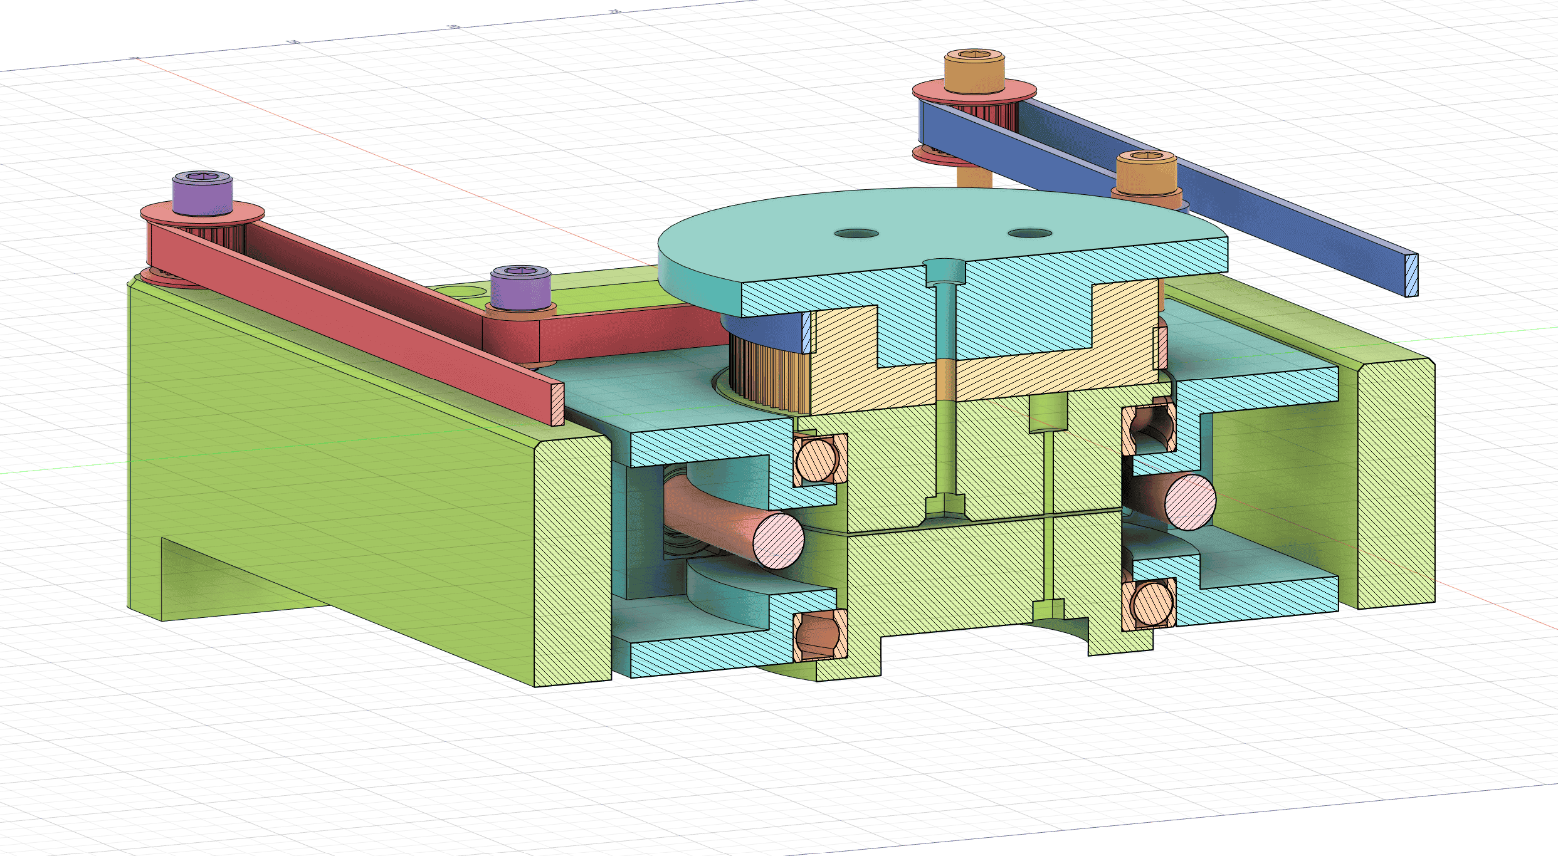Viewport: 1558px width, 856px height.
Task: Click the topmost orange bolt head
Action: [974, 72]
